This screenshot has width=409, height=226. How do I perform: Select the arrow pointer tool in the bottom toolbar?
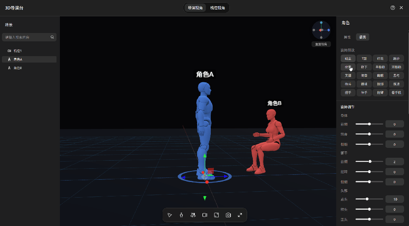(169, 215)
